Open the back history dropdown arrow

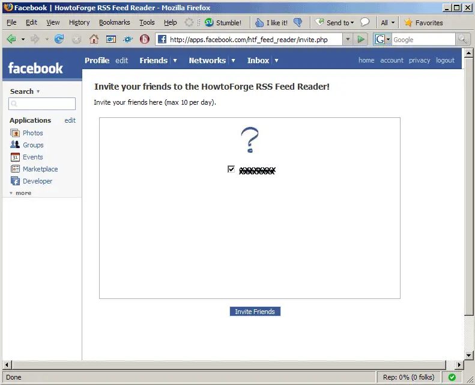pyautogui.click(x=23, y=40)
